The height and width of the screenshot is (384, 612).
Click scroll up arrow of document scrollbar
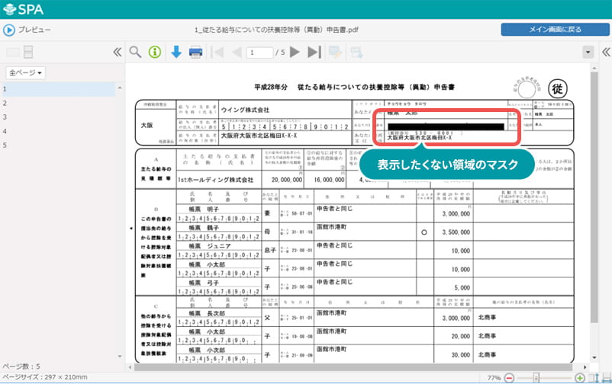tap(594, 69)
